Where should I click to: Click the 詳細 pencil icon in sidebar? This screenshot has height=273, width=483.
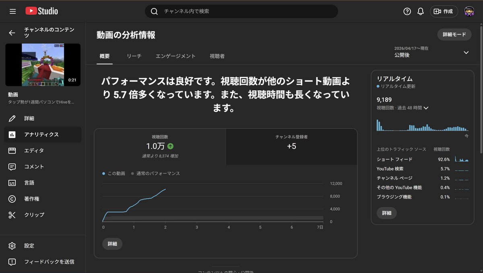(x=12, y=119)
